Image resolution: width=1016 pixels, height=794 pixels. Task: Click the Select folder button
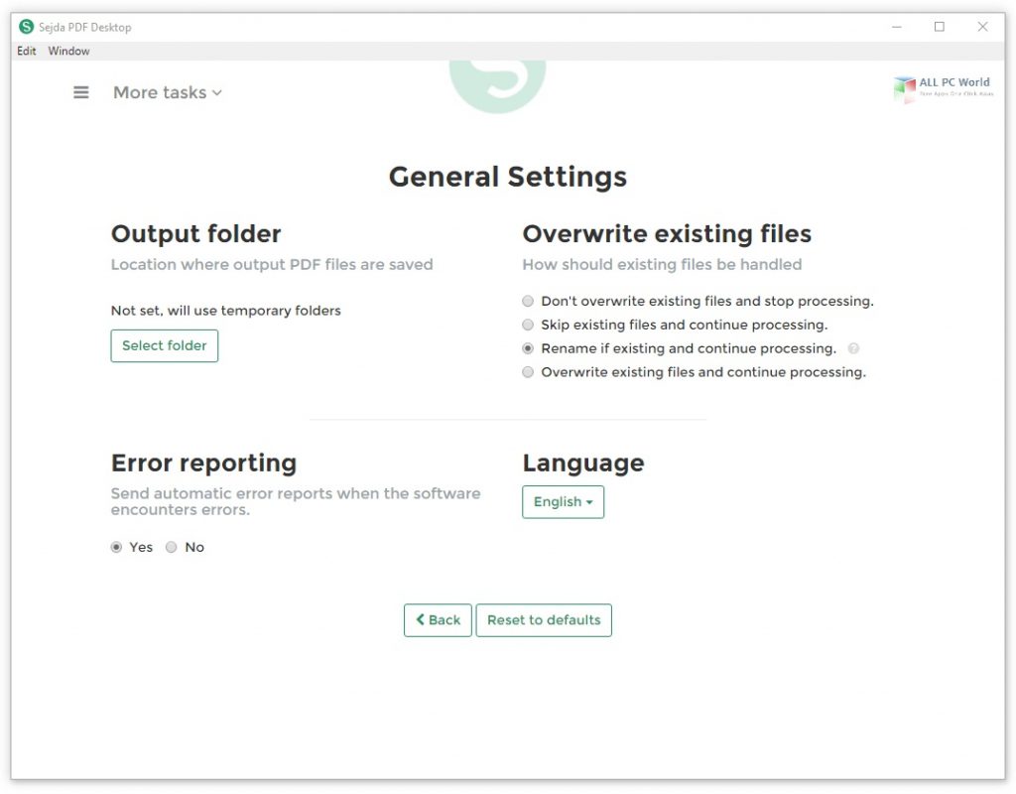pos(164,345)
